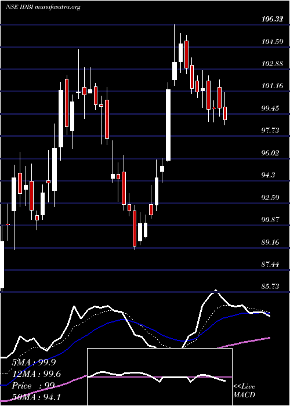
Task: Click the last red candlestick on the right
Action: click(x=225, y=113)
